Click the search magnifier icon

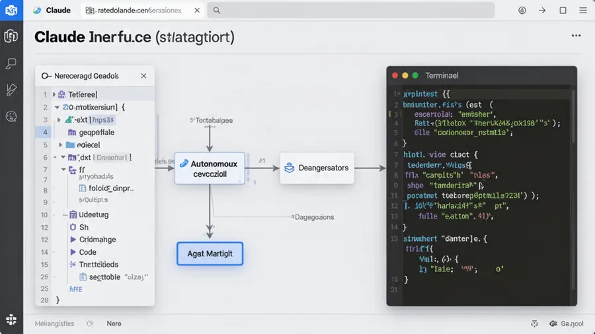coord(217,10)
